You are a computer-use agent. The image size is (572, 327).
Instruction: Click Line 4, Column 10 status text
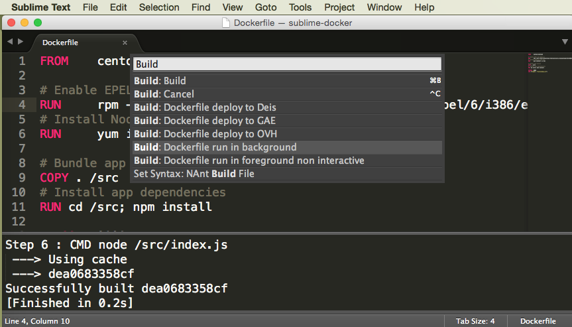tap(37, 321)
